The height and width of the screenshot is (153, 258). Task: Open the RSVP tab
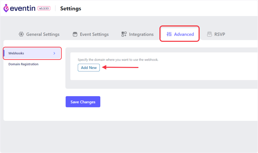click(220, 34)
